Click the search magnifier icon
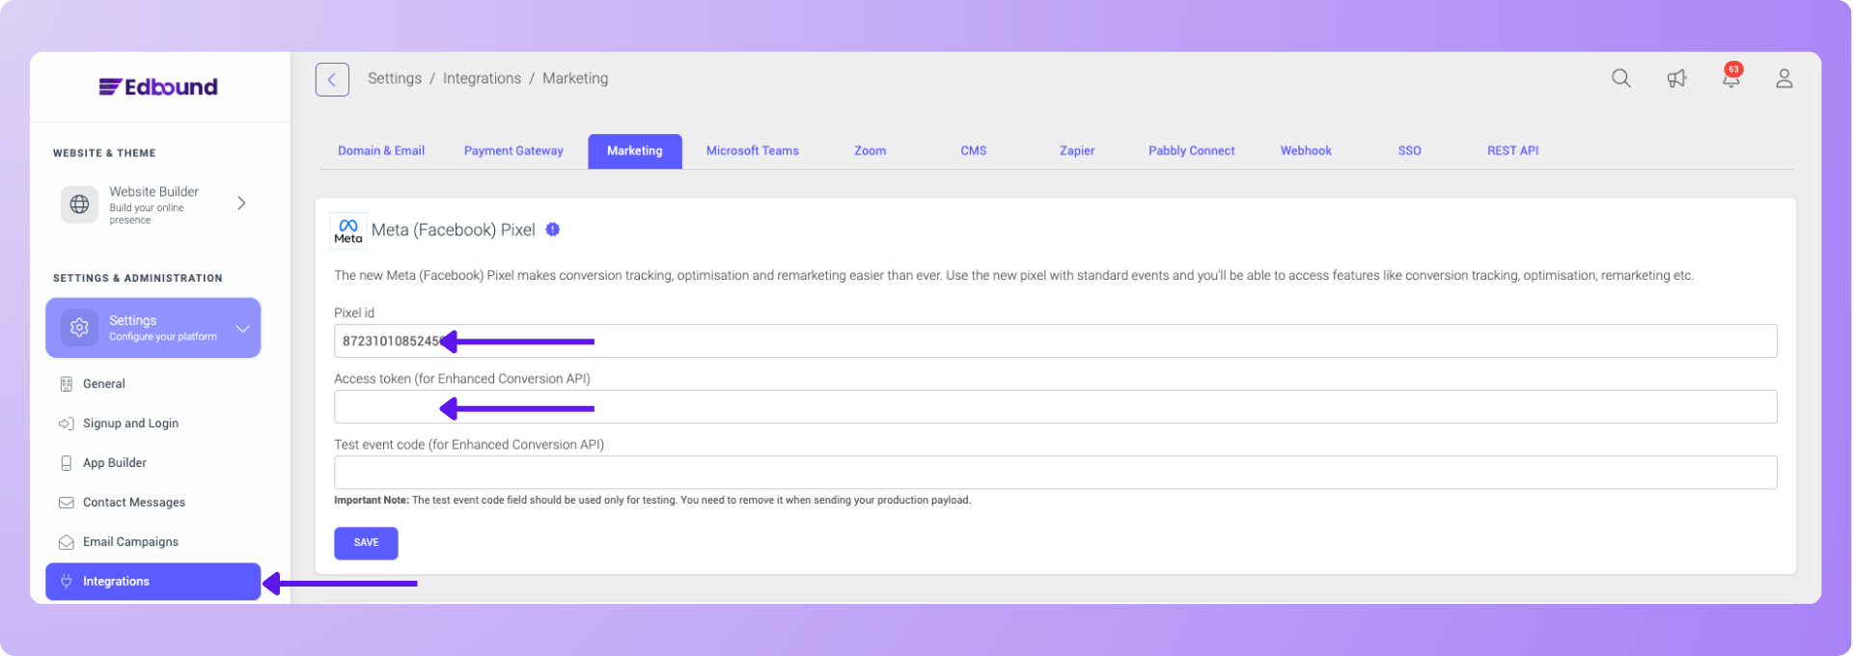Image resolution: width=1853 pixels, height=656 pixels. pyautogui.click(x=1620, y=79)
